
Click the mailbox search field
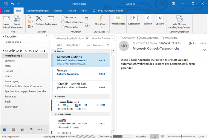point(70,38)
